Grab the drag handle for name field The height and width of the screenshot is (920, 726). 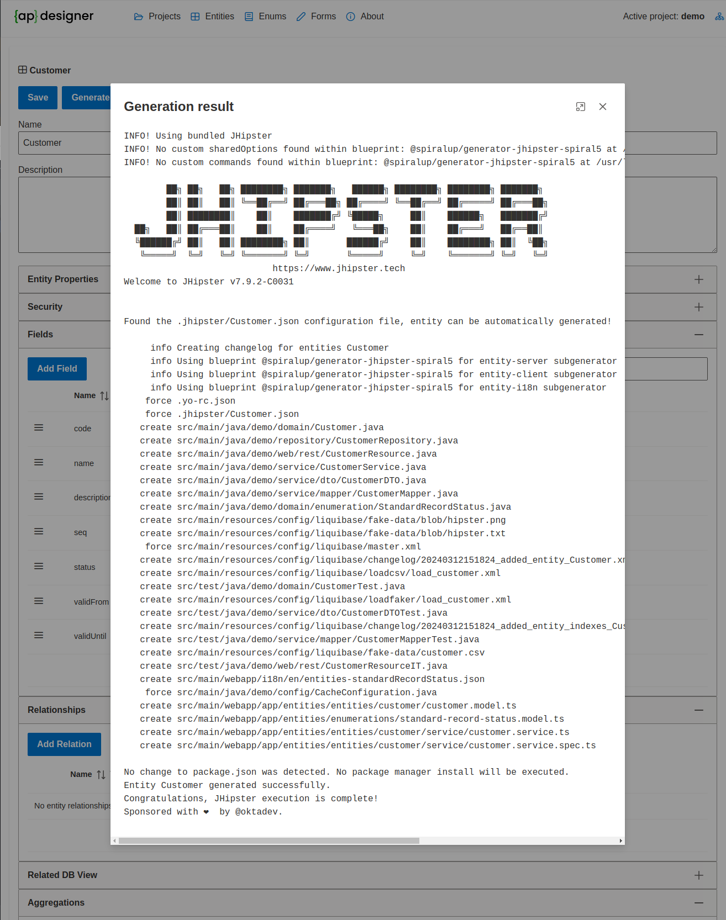(x=39, y=463)
